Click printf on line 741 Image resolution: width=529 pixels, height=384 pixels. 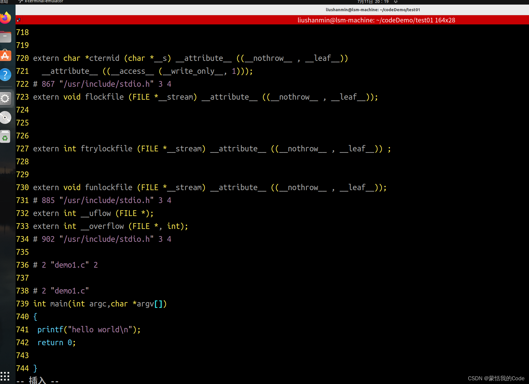click(50, 330)
